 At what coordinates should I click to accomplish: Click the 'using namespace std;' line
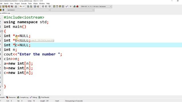point(26,22)
